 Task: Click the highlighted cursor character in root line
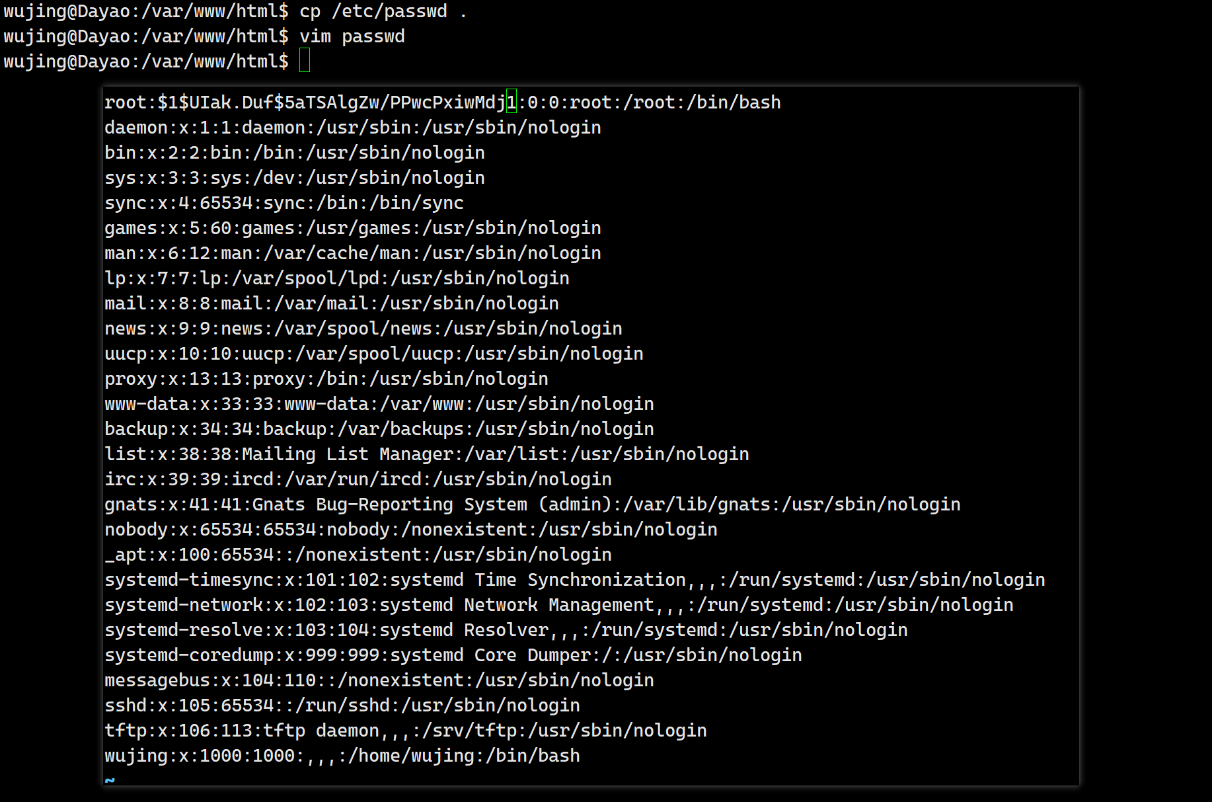click(x=511, y=102)
